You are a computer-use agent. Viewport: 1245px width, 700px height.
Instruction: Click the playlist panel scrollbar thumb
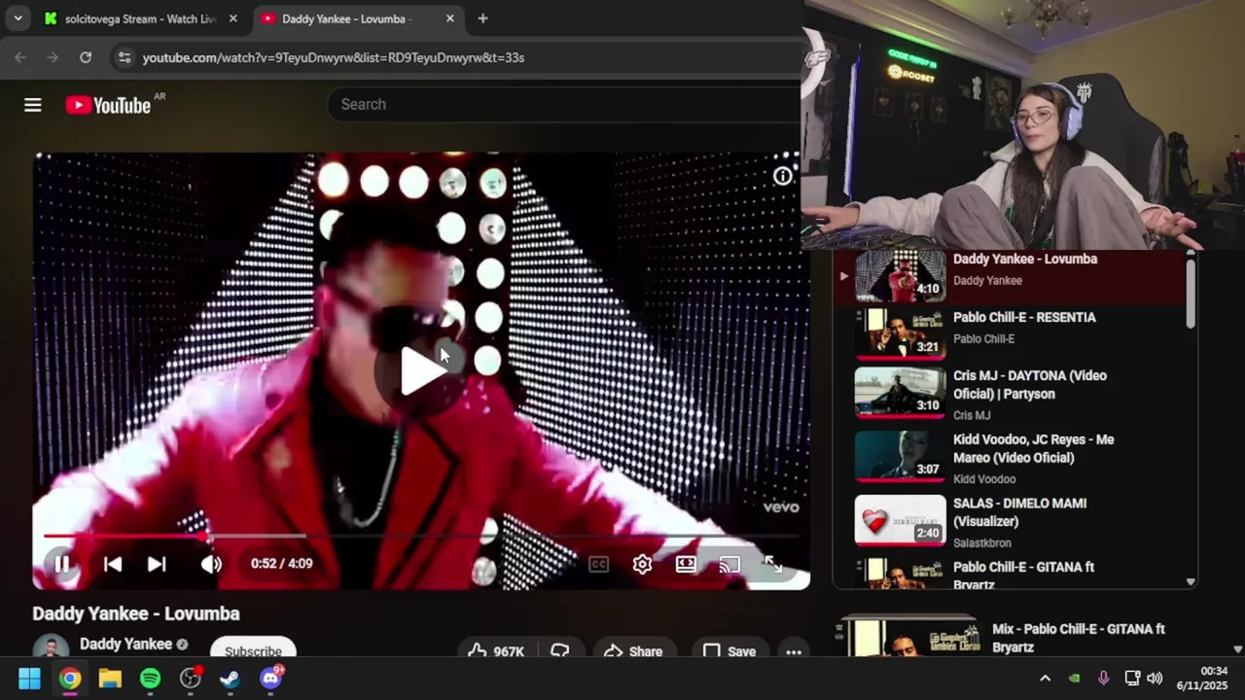click(1191, 294)
